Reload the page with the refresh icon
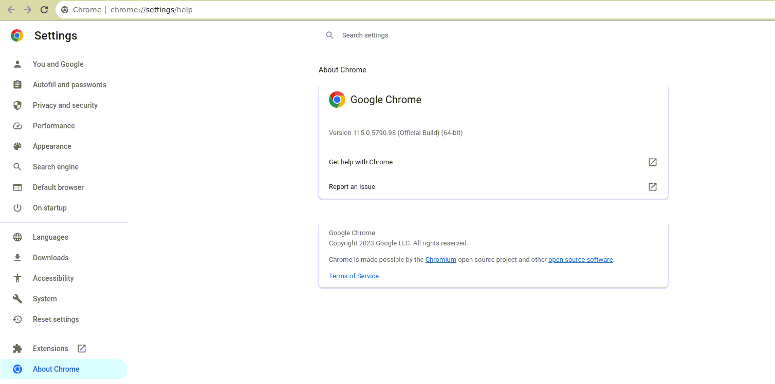This screenshot has height=384, width=775. point(44,10)
